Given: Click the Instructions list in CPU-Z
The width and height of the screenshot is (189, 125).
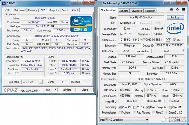Looking at the screenshot, I should (56, 50).
